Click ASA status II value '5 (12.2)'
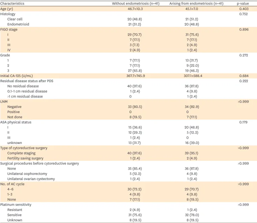257x223 pixels. click(192, 133)
